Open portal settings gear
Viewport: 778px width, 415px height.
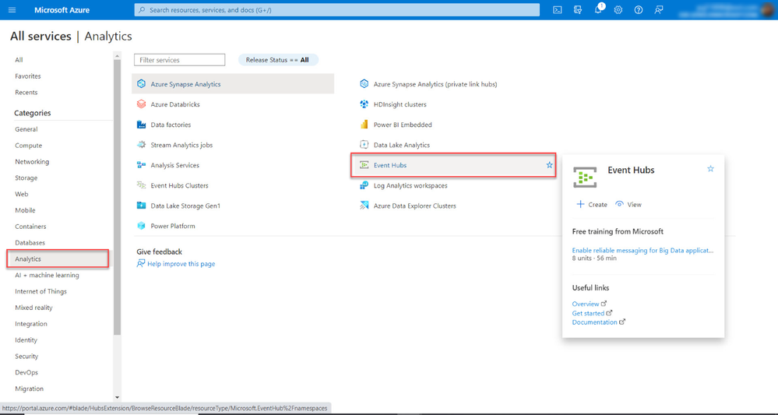(x=618, y=10)
